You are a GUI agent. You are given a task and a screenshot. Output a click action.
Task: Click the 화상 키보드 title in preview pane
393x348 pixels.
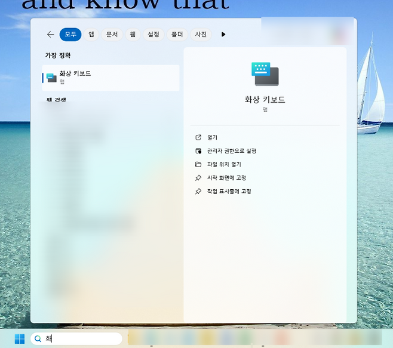coord(265,100)
